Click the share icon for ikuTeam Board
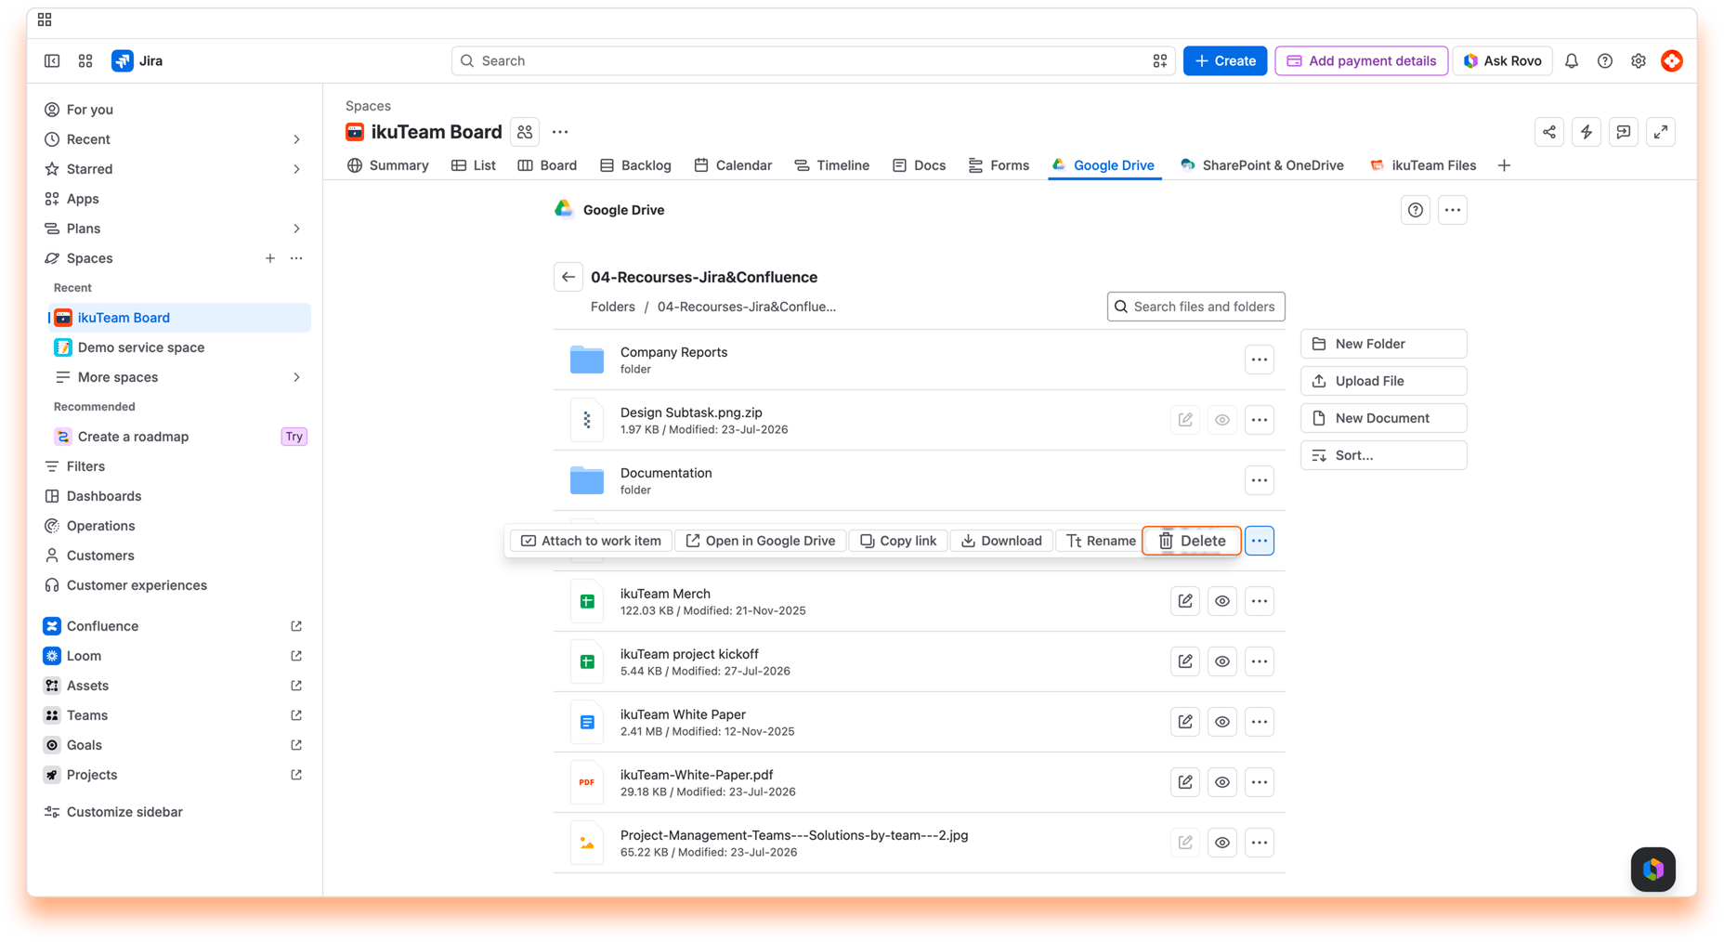The height and width of the screenshot is (942, 1724). coord(1548,132)
